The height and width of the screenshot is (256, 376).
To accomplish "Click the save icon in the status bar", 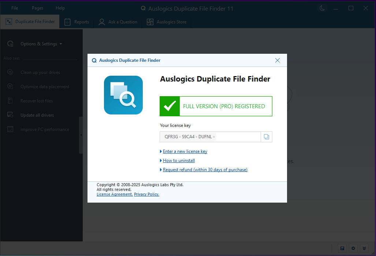I will pos(342,248).
